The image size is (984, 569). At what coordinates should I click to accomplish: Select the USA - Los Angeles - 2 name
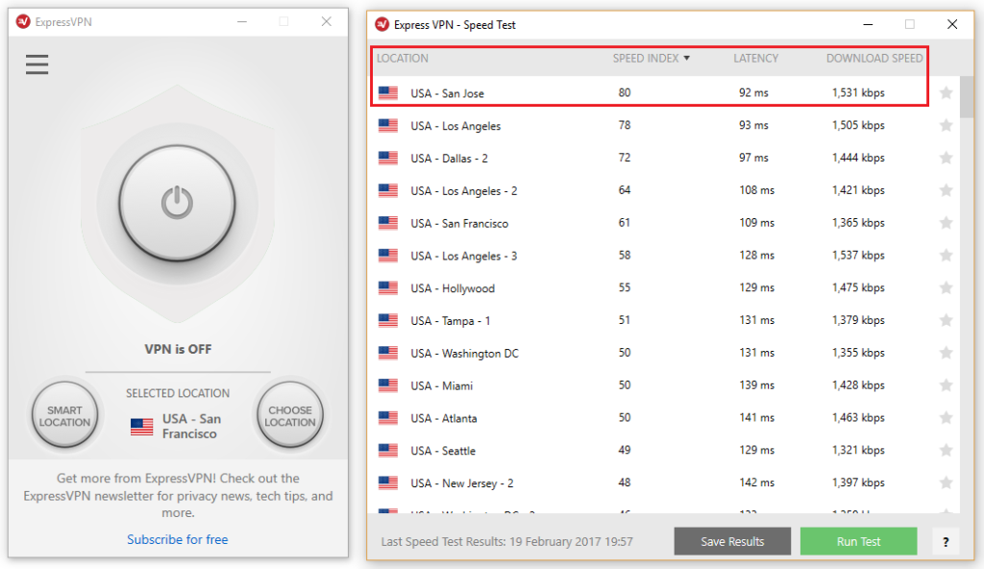tap(464, 191)
